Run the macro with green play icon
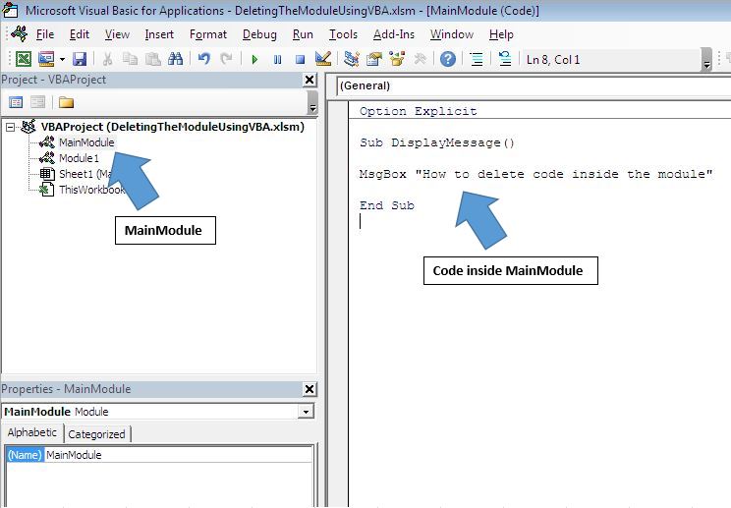Screen dimensions: 731x508 (254, 60)
